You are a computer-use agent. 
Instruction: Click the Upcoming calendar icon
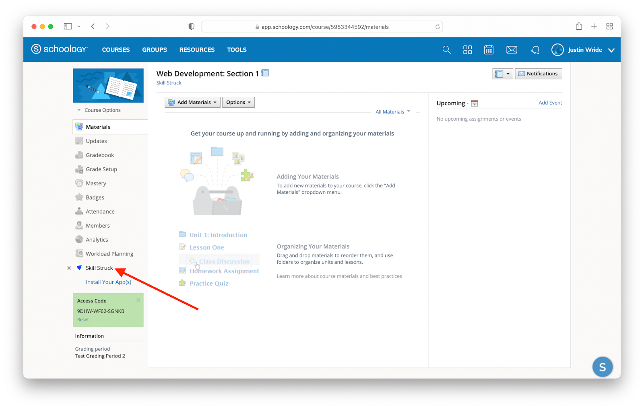click(x=475, y=103)
